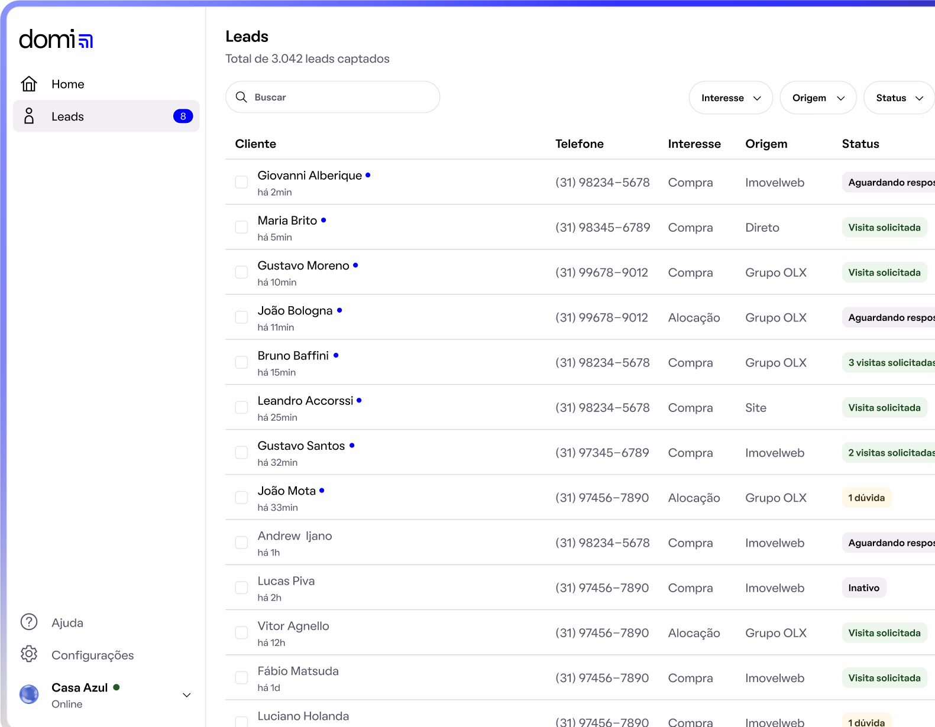Select the checkbox for Lucas Piva
The image size is (935, 727).
point(241,588)
